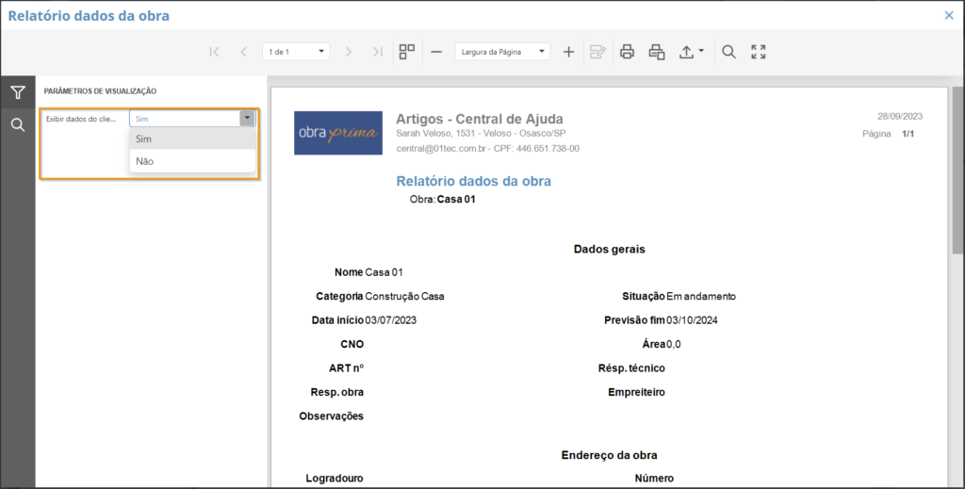
Task: Click the 'Empreiteiro' field label
Action: [x=636, y=393]
